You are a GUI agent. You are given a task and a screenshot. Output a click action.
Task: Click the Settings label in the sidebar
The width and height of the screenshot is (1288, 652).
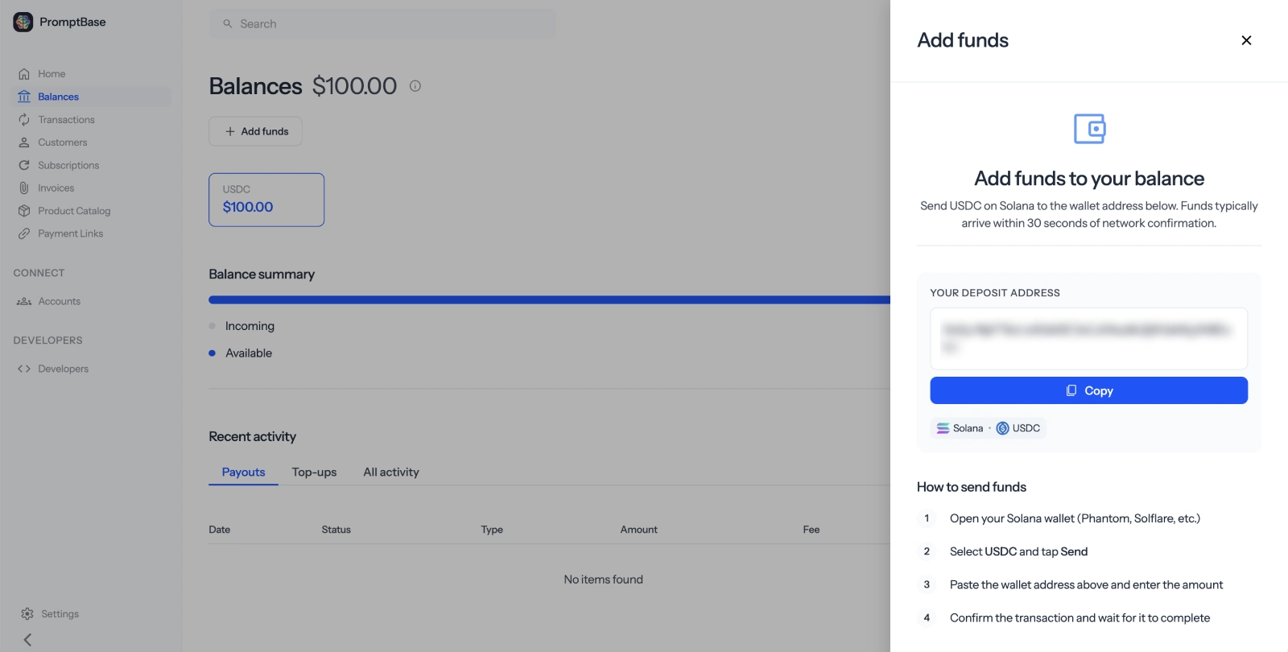[60, 614]
